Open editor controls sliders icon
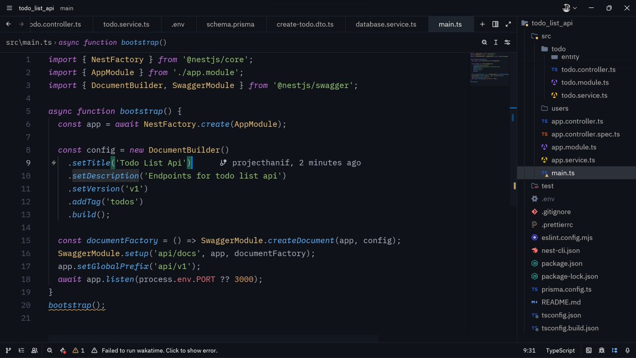The height and width of the screenshot is (358, 636). click(507, 42)
